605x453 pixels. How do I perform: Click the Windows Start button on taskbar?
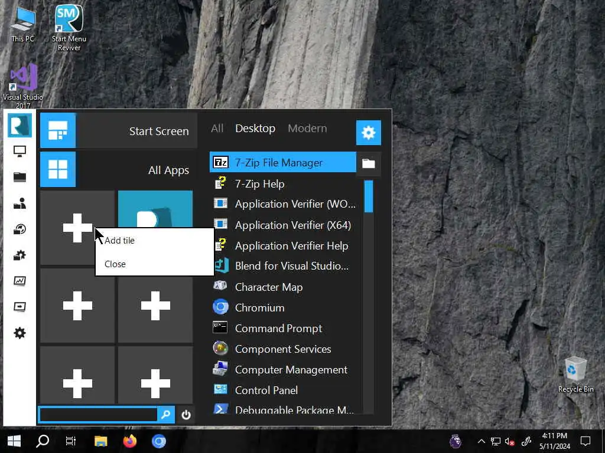(14, 441)
